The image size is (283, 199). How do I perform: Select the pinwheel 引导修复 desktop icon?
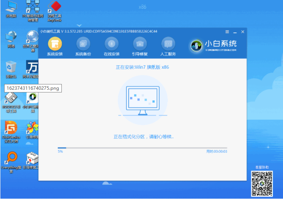[32, 130]
